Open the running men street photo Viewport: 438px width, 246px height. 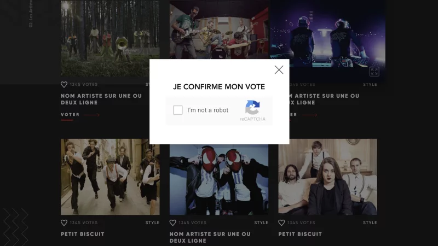tap(110, 177)
